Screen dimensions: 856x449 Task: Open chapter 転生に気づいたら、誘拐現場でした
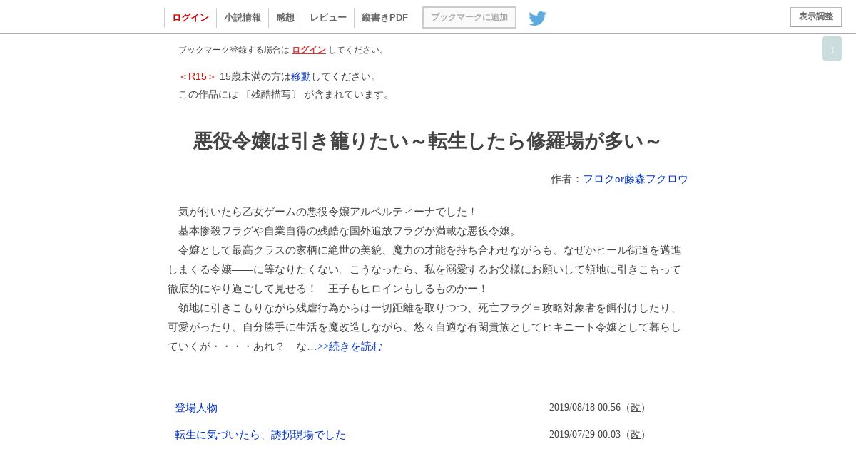click(x=260, y=435)
